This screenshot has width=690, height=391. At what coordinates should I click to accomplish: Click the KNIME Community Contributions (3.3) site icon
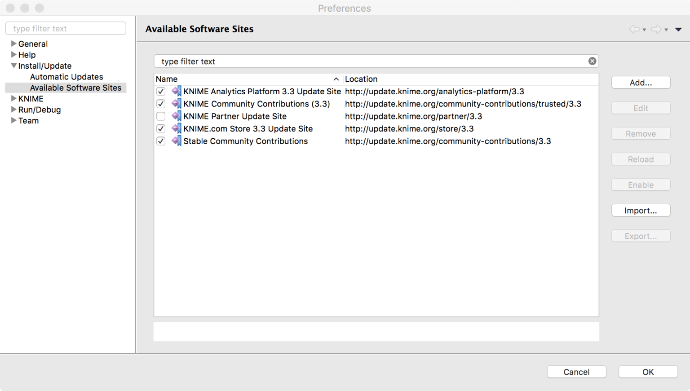[x=177, y=104]
